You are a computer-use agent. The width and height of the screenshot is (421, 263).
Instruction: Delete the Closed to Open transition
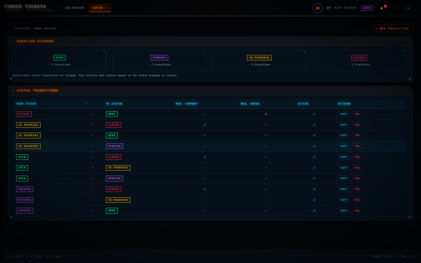click(358, 114)
